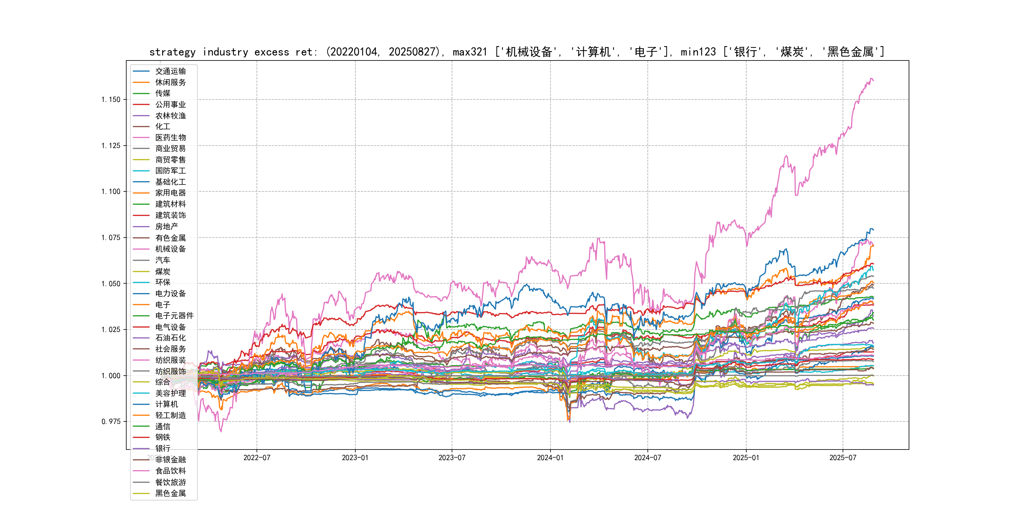Select the 汽车 legend entry

(x=162, y=260)
